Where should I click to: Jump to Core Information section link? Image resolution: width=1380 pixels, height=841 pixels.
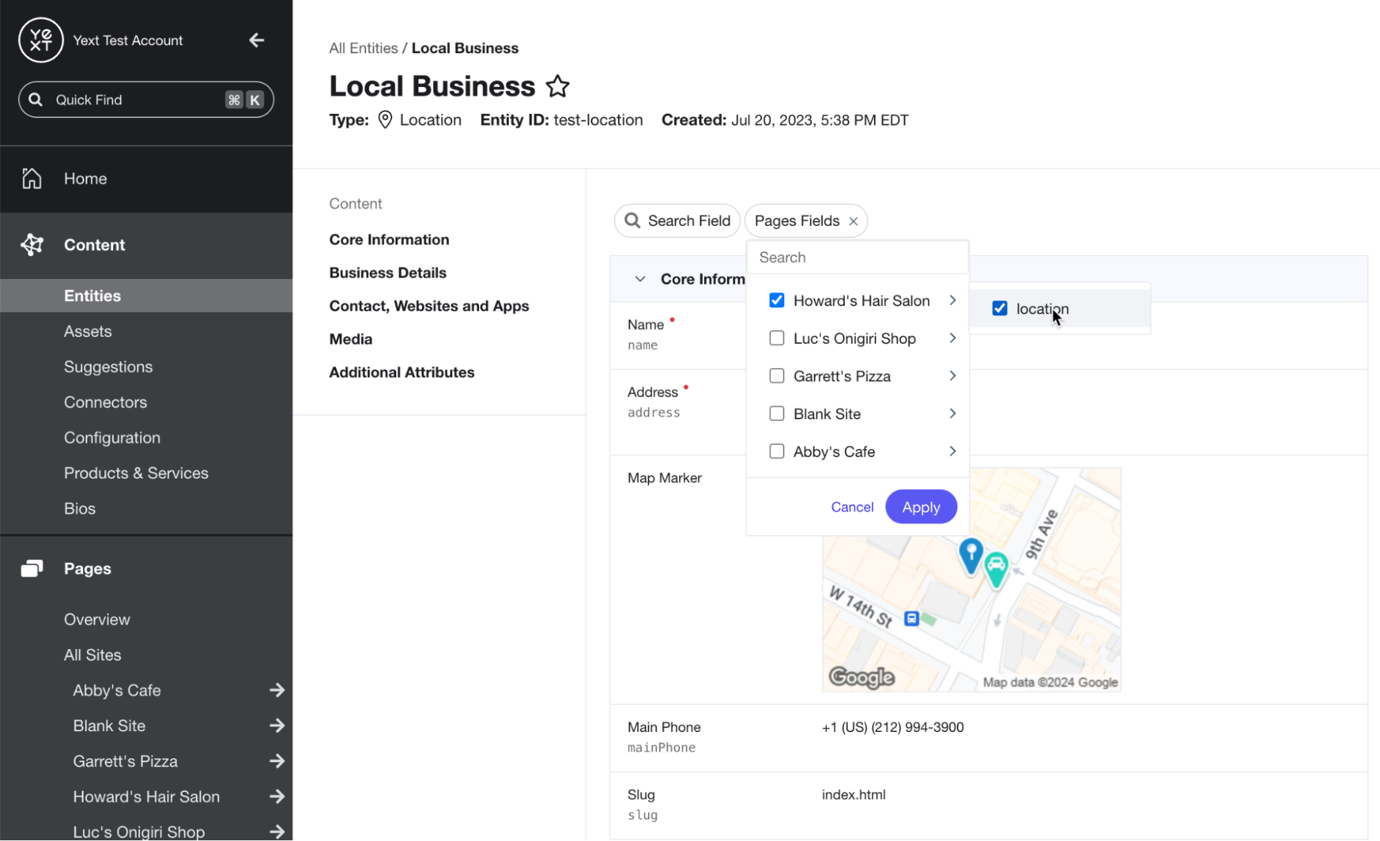(x=389, y=240)
